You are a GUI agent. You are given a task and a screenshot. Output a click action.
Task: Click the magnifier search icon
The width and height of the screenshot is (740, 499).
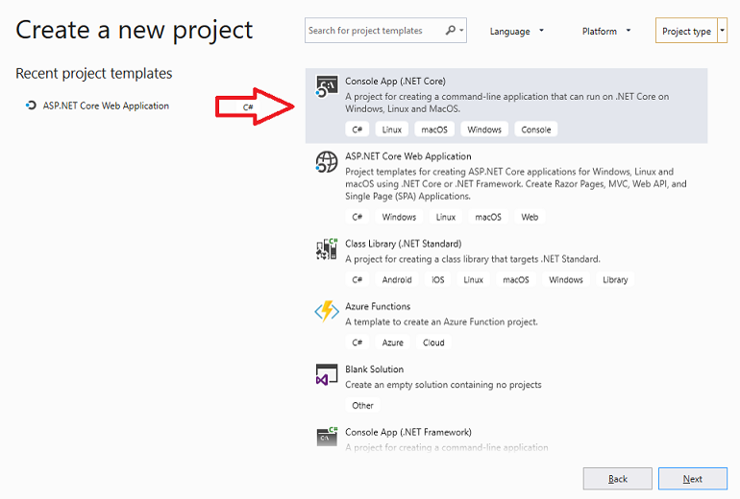click(451, 30)
